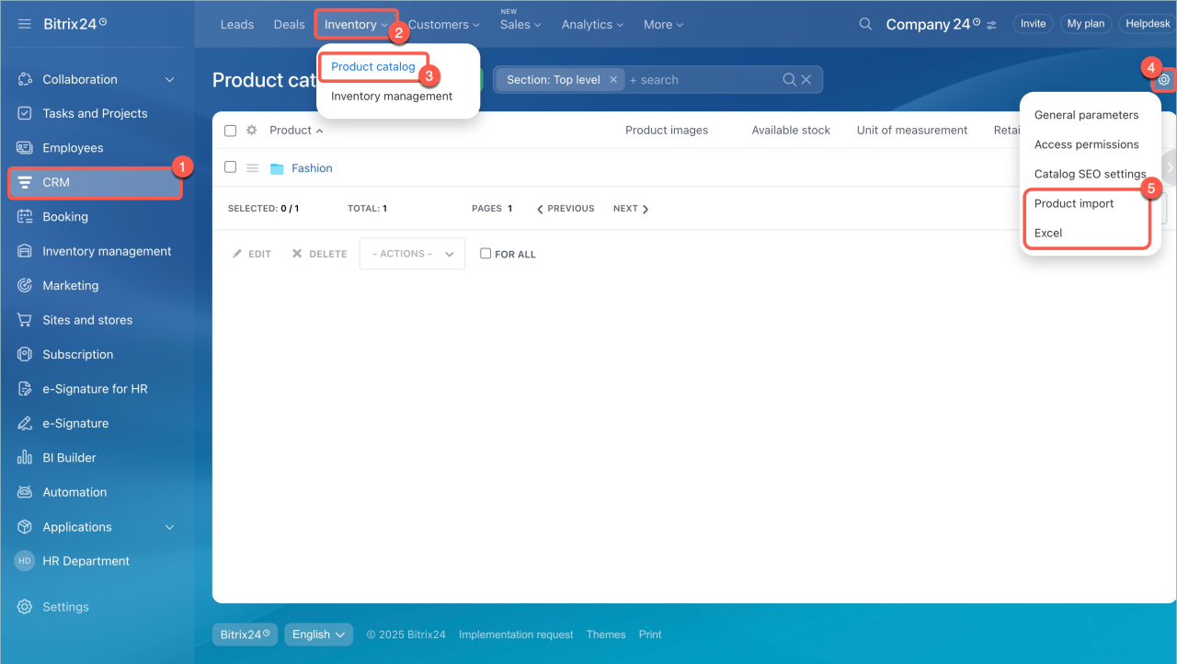Open catalog settings gear at top right
The width and height of the screenshot is (1177, 664).
1164,80
